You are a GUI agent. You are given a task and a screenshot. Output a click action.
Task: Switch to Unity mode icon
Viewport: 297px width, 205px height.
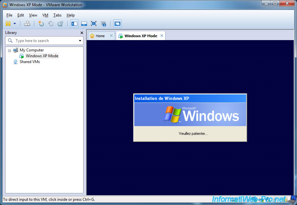[103, 24]
